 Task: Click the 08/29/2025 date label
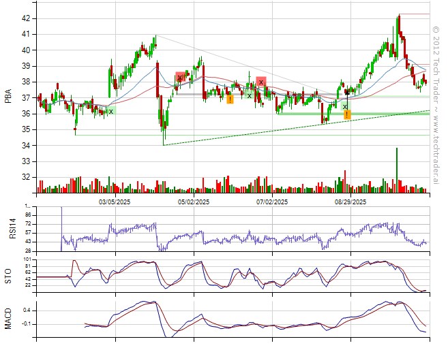350,202
